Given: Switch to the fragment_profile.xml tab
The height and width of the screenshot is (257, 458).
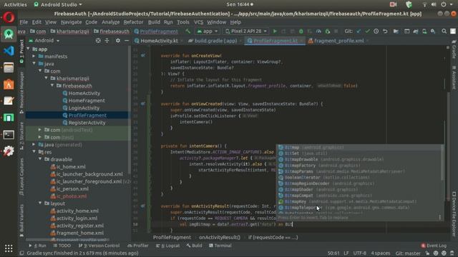Looking at the screenshot, I should (x=338, y=41).
